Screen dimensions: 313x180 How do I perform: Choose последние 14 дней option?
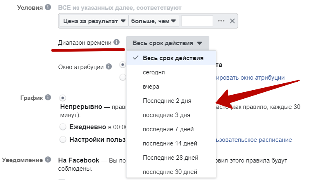[171, 143]
